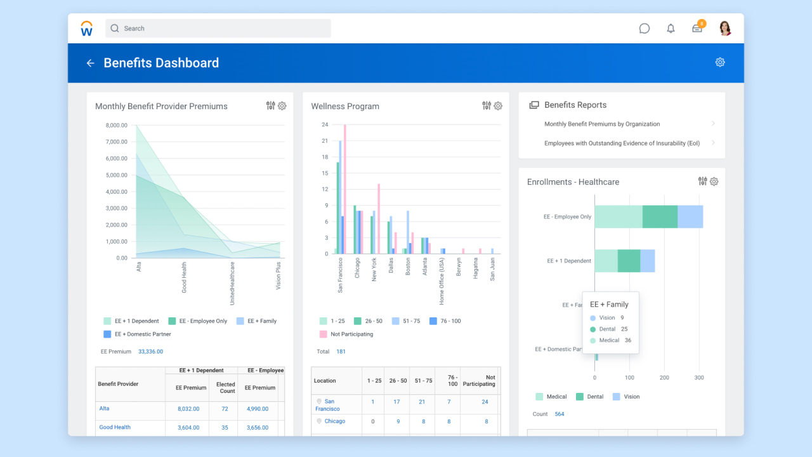
Task: Click the Benefits Dashboard page title
Action: pyautogui.click(x=161, y=63)
